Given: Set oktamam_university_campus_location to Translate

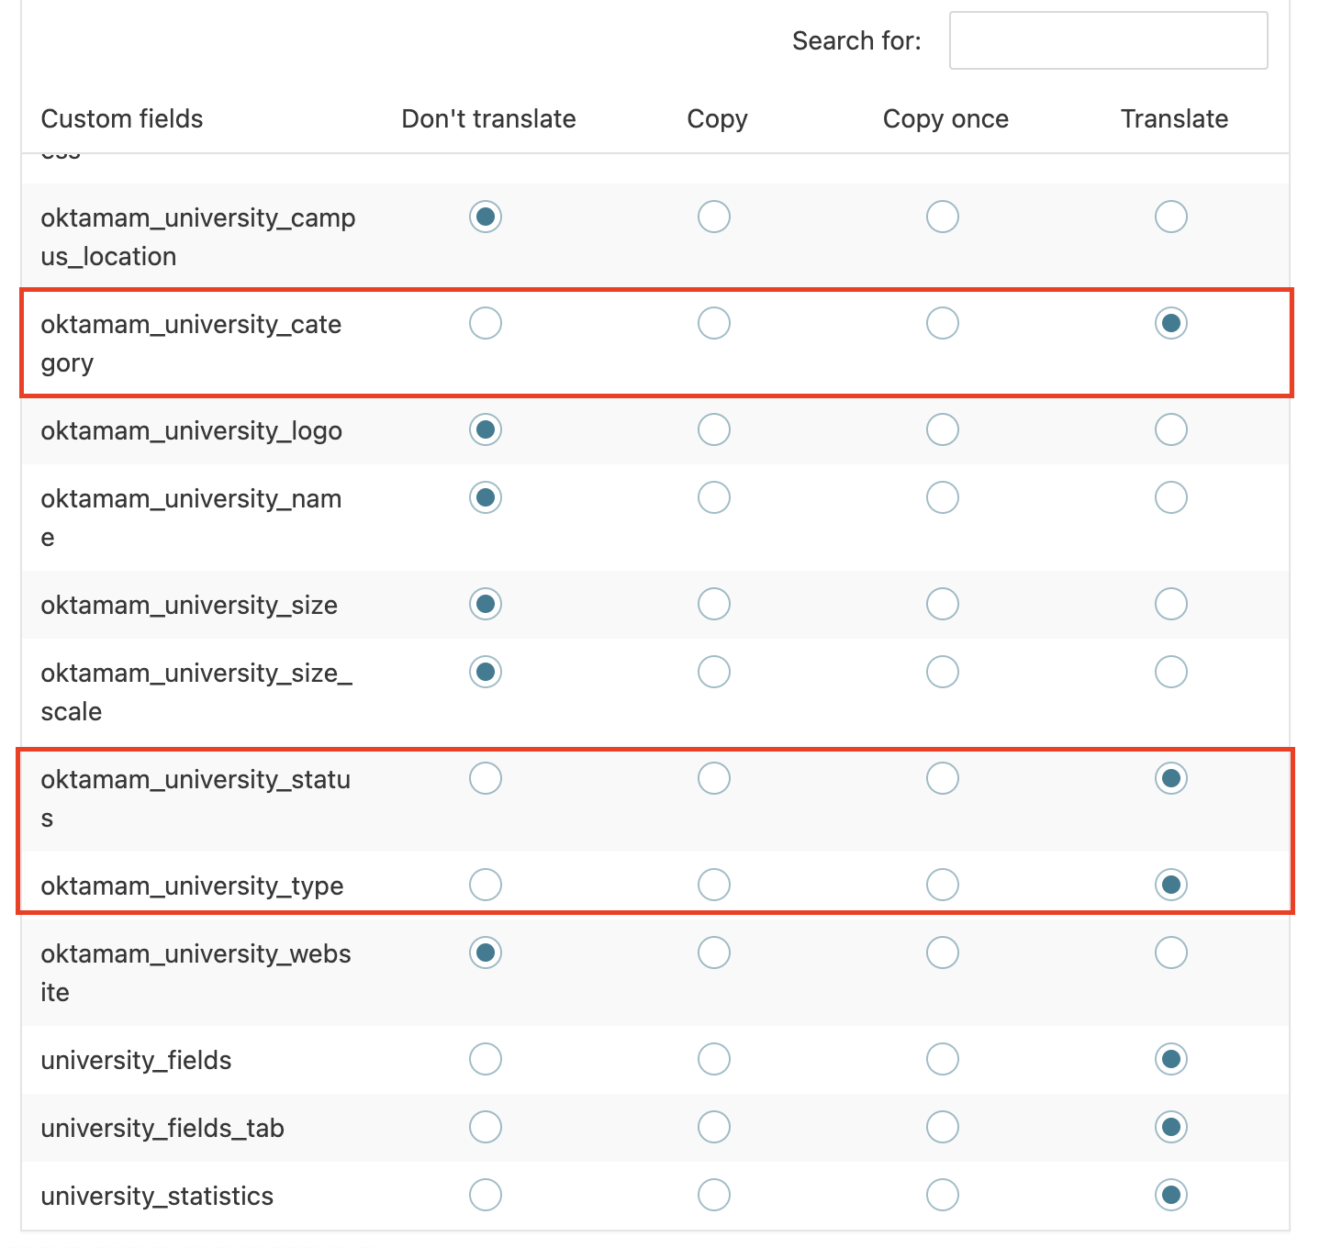Looking at the screenshot, I should coord(1171,217).
